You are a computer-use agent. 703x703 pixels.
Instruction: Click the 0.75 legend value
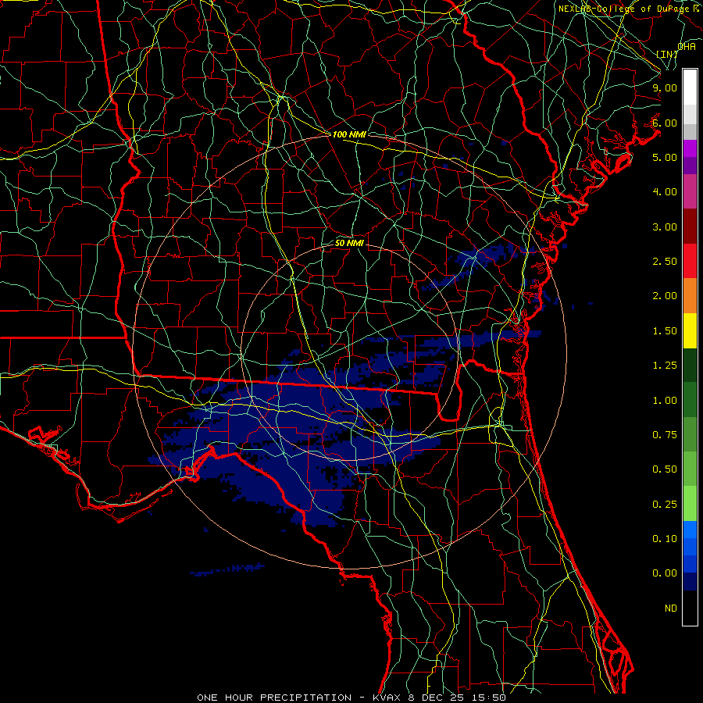pos(665,435)
